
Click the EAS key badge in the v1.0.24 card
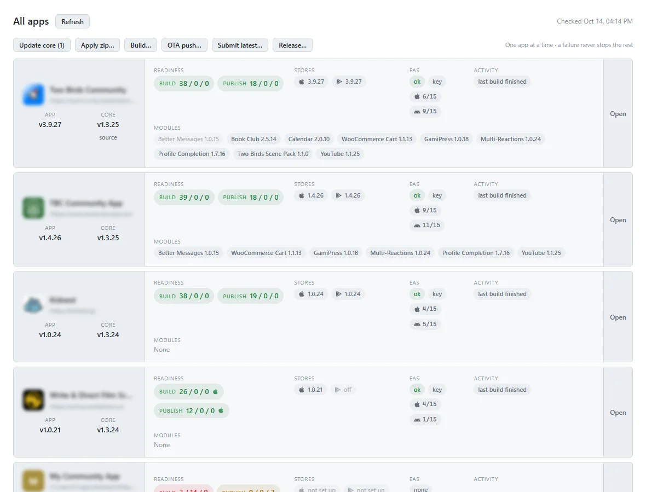(x=437, y=294)
